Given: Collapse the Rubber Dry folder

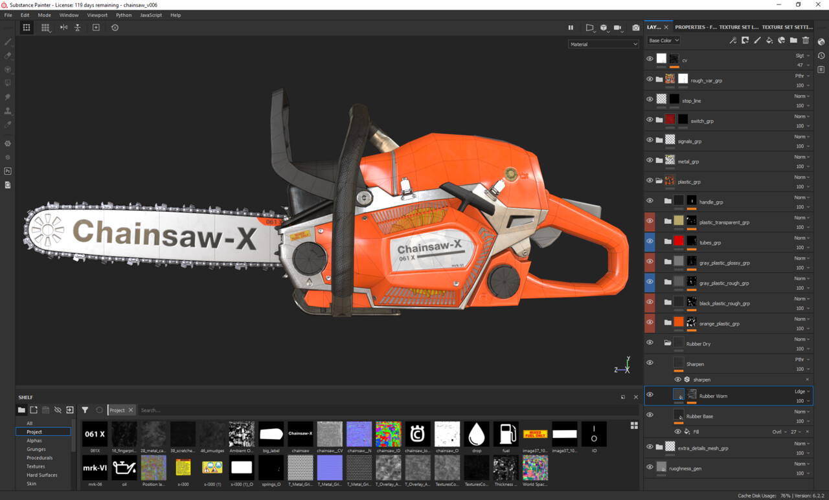Looking at the screenshot, I should [x=668, y=343].
